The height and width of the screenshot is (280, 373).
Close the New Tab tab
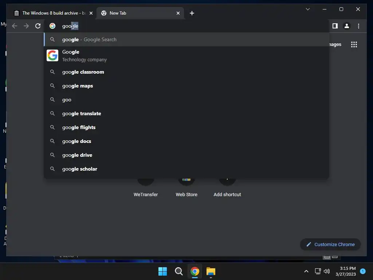point(178,13)
